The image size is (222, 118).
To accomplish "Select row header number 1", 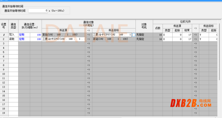I will (x=4, y=35).
